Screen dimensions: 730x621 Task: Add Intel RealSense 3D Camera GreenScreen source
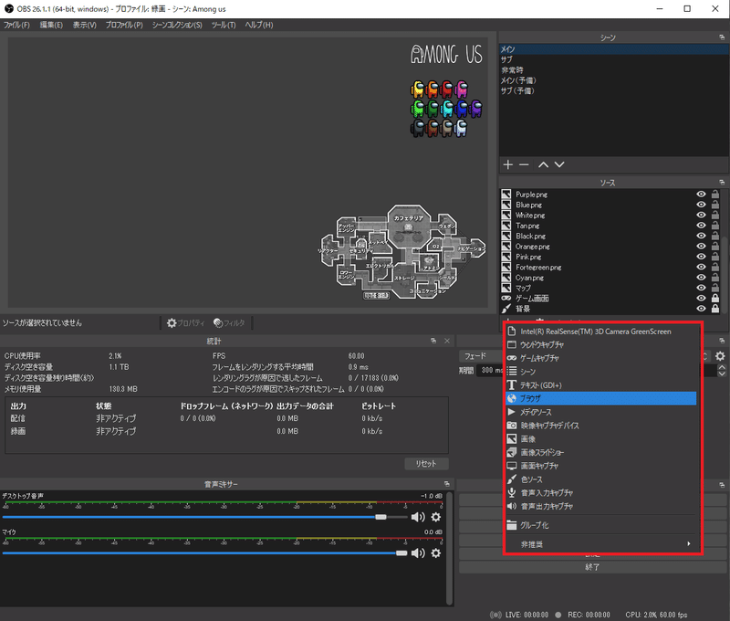click(601, 332)
